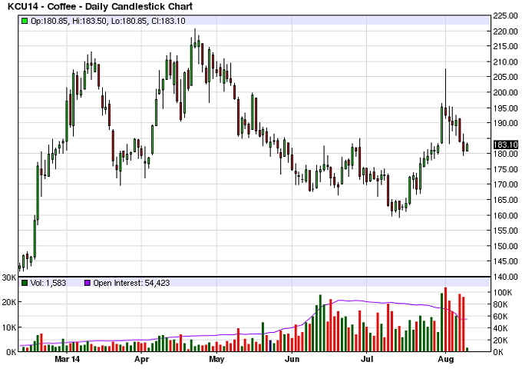Click the 225.00 price axis label
Viewport: 522px width, 382px height.
click(505, 16)
